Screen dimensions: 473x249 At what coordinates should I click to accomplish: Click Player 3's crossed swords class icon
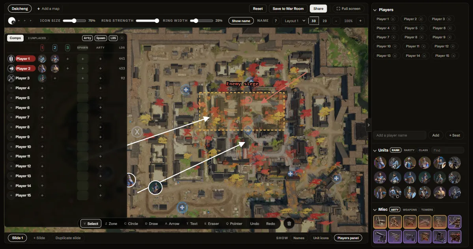(11, 78)
